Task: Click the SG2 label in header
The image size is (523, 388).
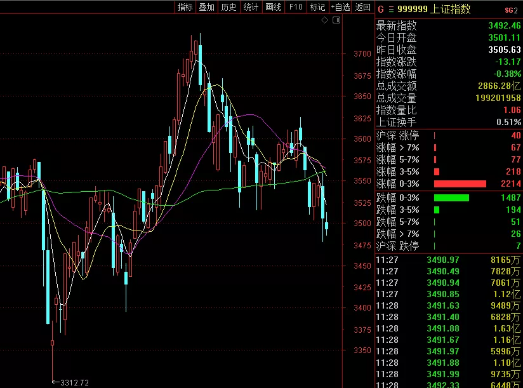Action: pyautogui.click(x=512, y=10)
